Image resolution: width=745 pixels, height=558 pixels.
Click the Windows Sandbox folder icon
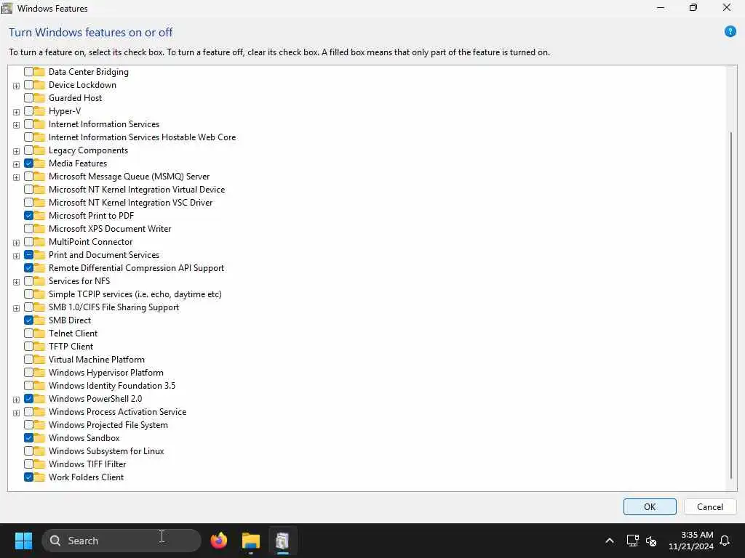tap(39, 438)
